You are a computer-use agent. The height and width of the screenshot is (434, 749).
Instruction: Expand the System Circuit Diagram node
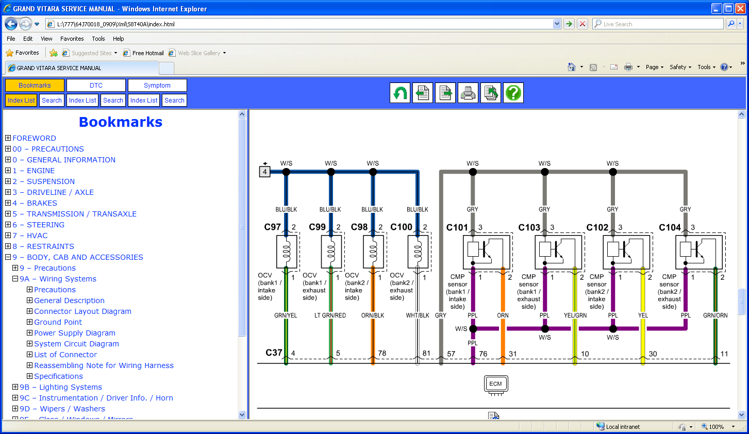coord(29,343)
